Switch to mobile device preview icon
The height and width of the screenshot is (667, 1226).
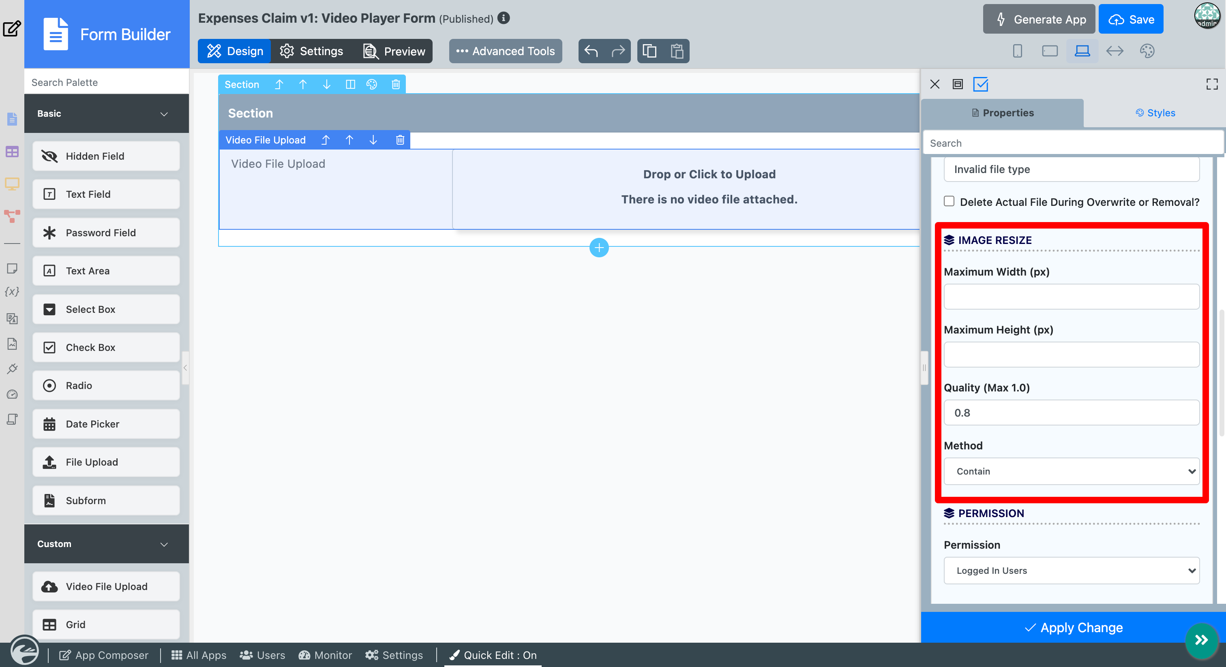(1018, 51)
